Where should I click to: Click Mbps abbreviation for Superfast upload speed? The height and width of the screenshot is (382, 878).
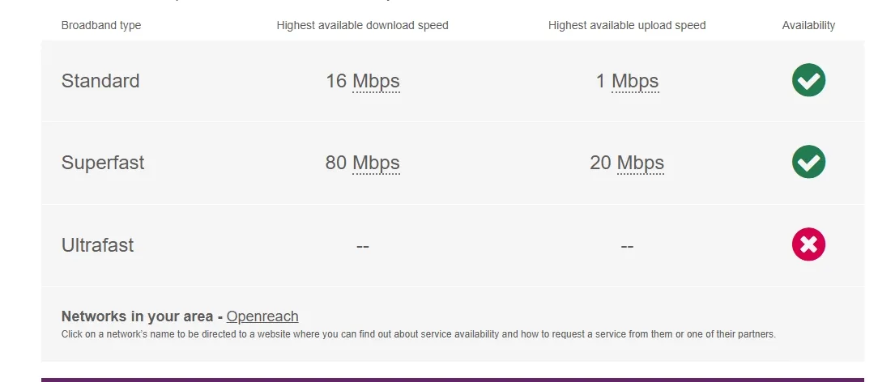coord(641,163)
